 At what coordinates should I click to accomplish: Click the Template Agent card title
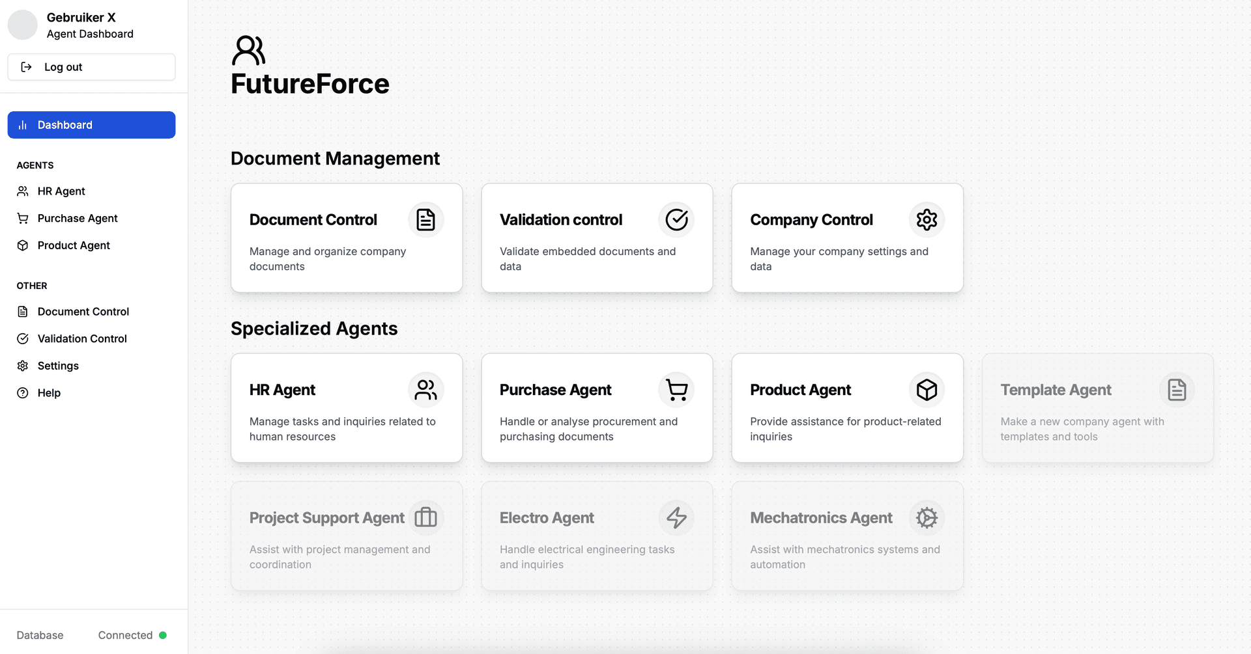click(1056, 390)
